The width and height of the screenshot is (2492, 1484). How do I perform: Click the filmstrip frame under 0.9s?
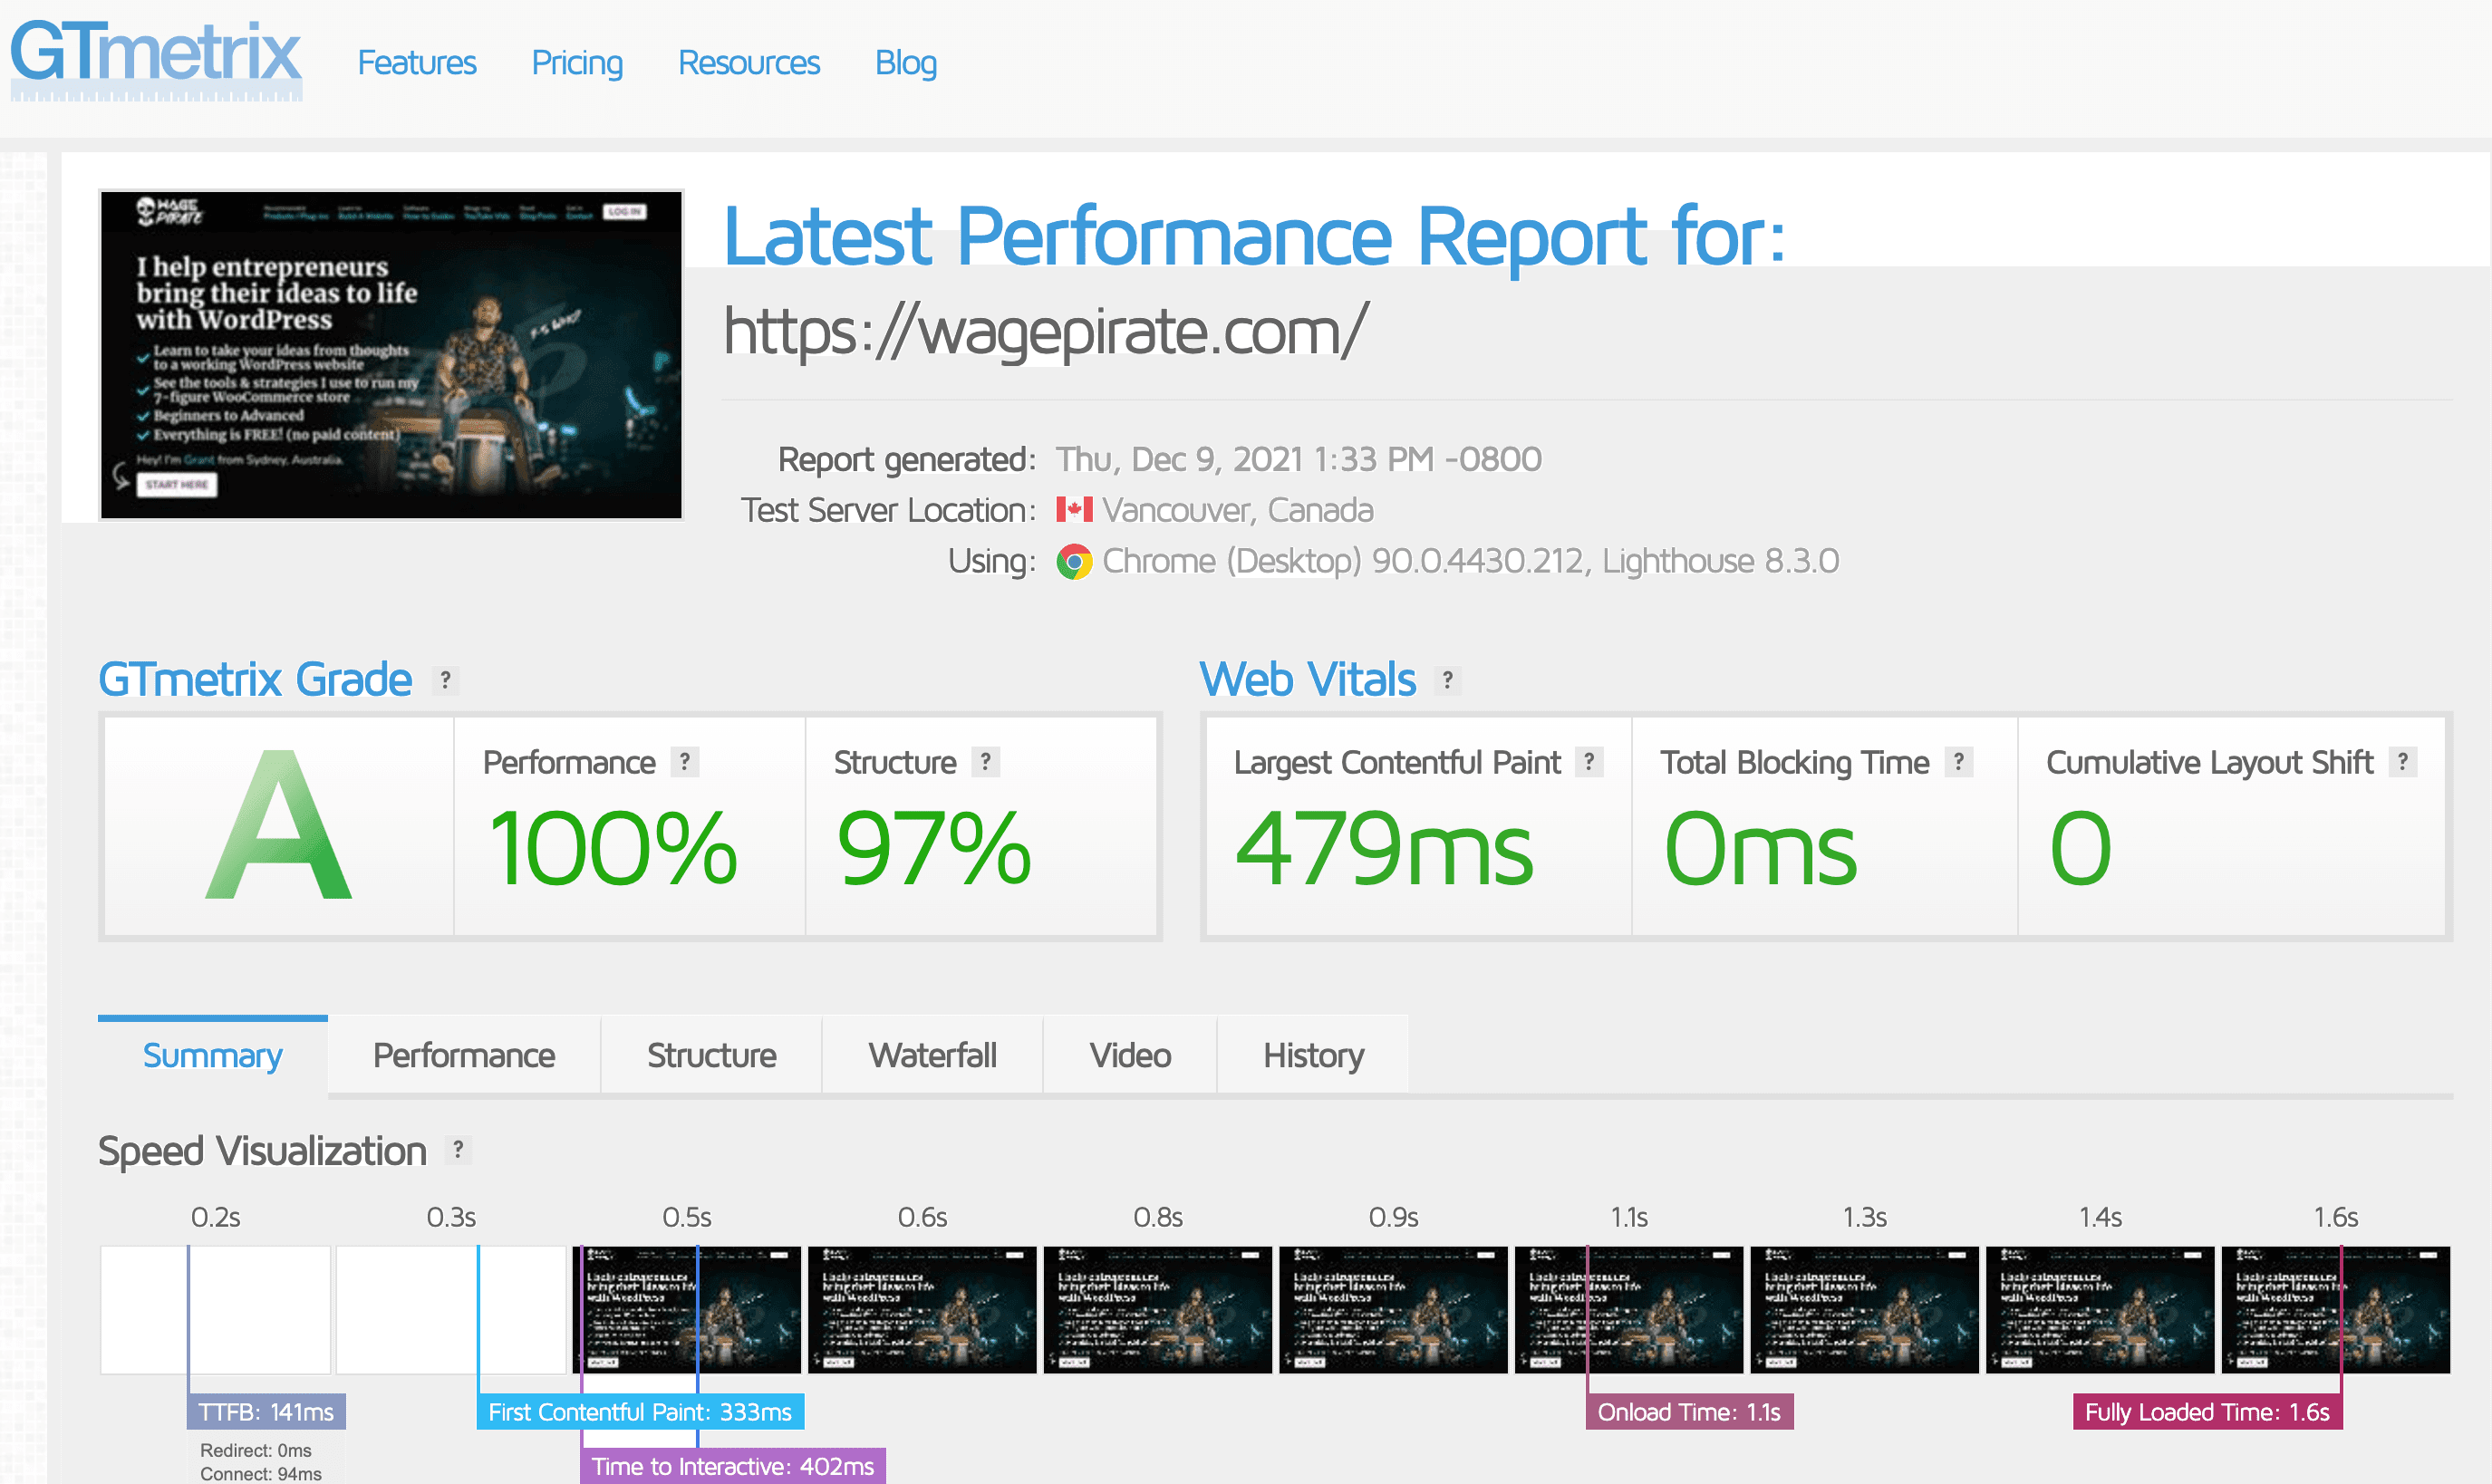click(x=1393, y=1310)
